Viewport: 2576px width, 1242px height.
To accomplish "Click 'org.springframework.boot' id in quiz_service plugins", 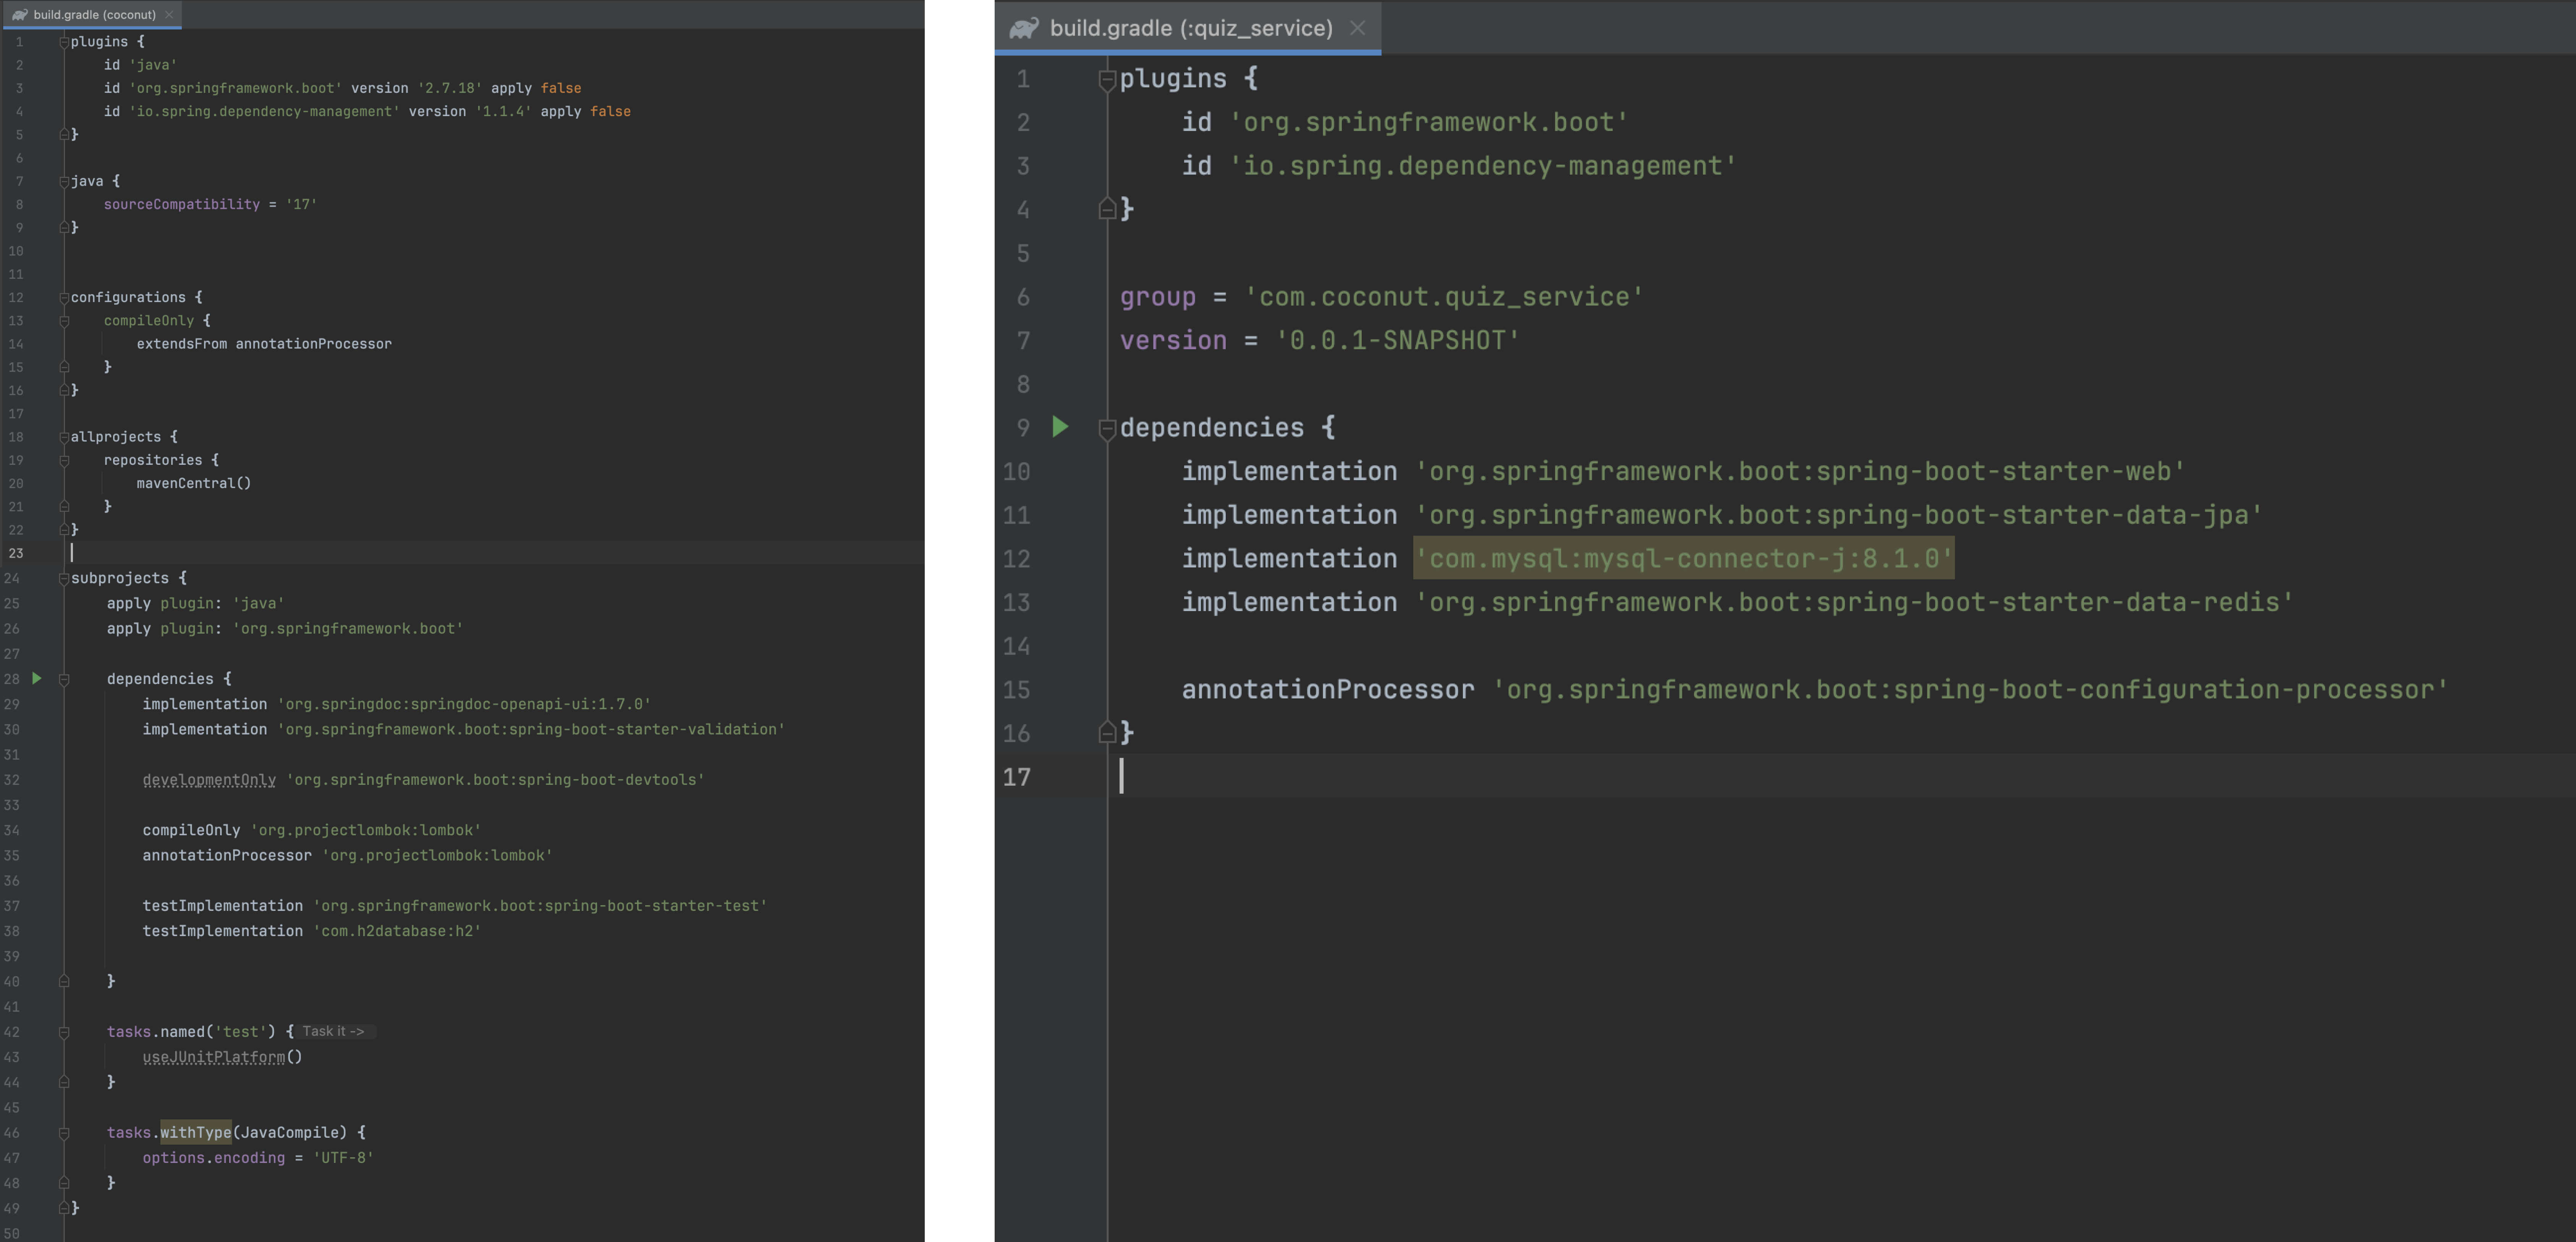I will [1428, 122].
